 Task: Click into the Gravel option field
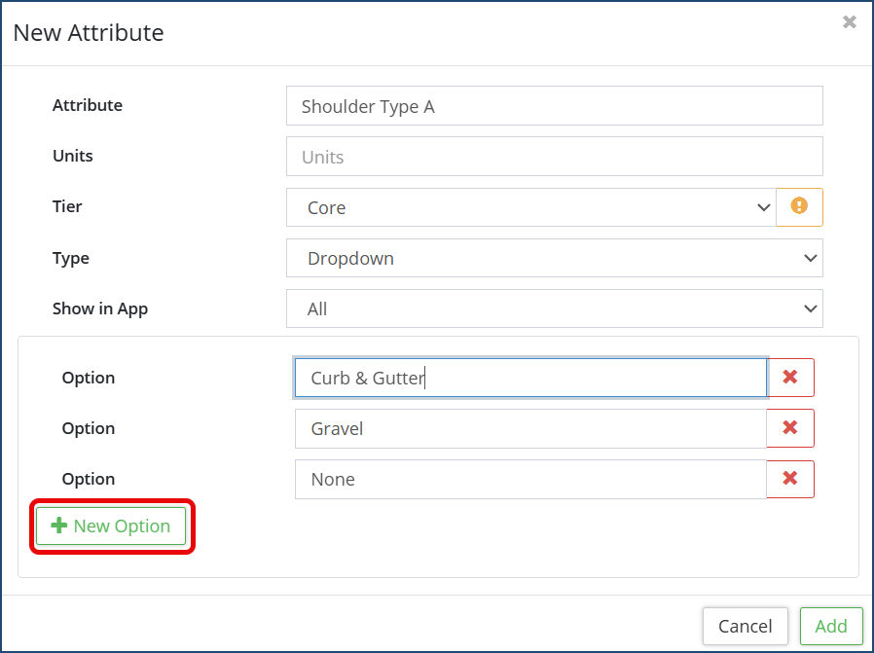(530, 428)
